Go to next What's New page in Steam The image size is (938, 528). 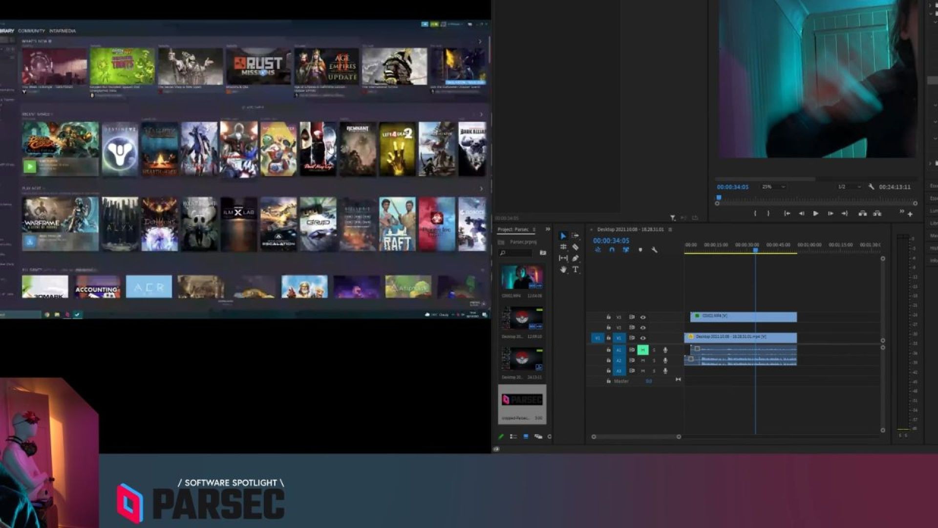click(x=480, y=42)
